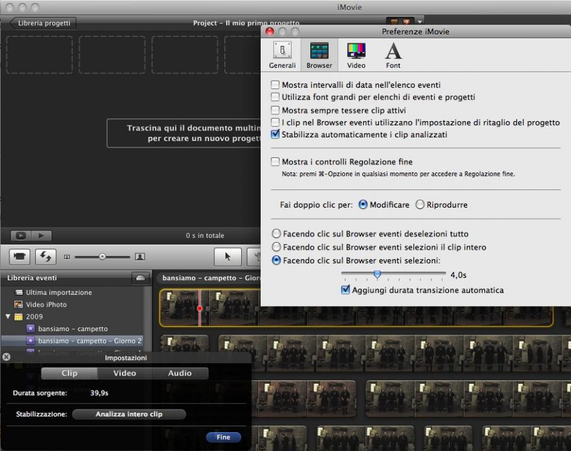Enable Utilizza font grandi per elenchi
The image size is (571, 451).
(275, 97)
